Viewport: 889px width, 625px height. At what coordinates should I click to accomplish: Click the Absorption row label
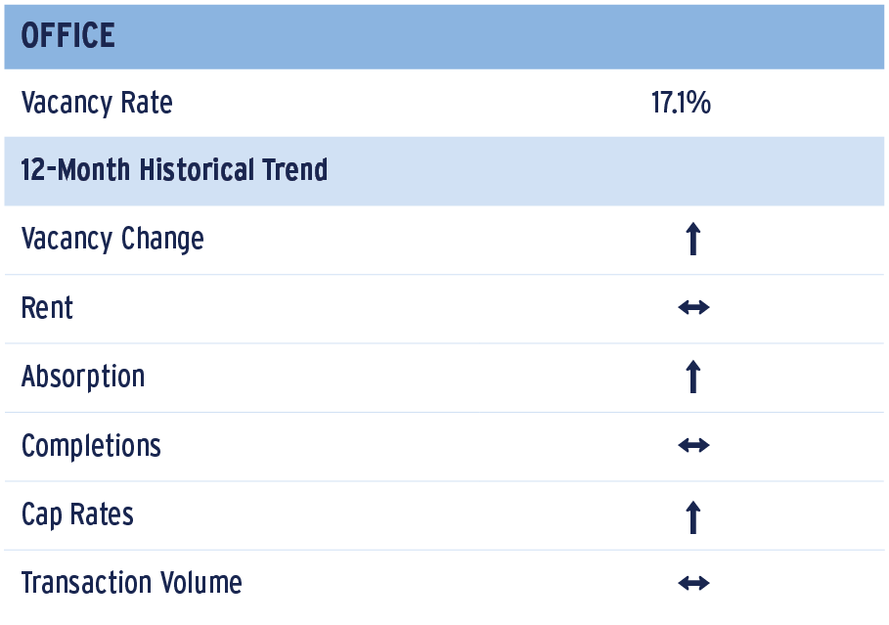83,378
